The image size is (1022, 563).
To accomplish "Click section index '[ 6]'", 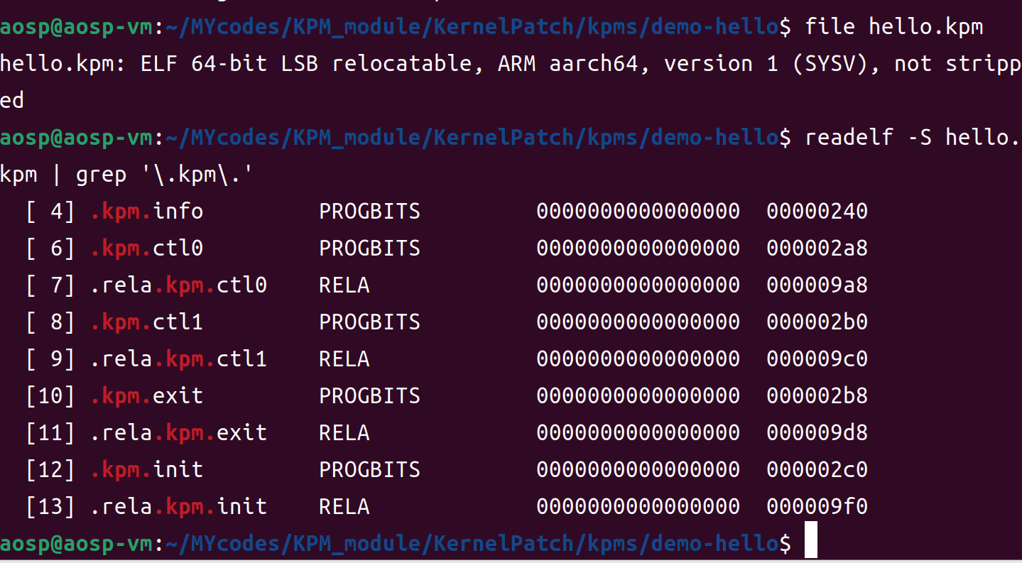I will pyautogui.click(x=50, y=248).
